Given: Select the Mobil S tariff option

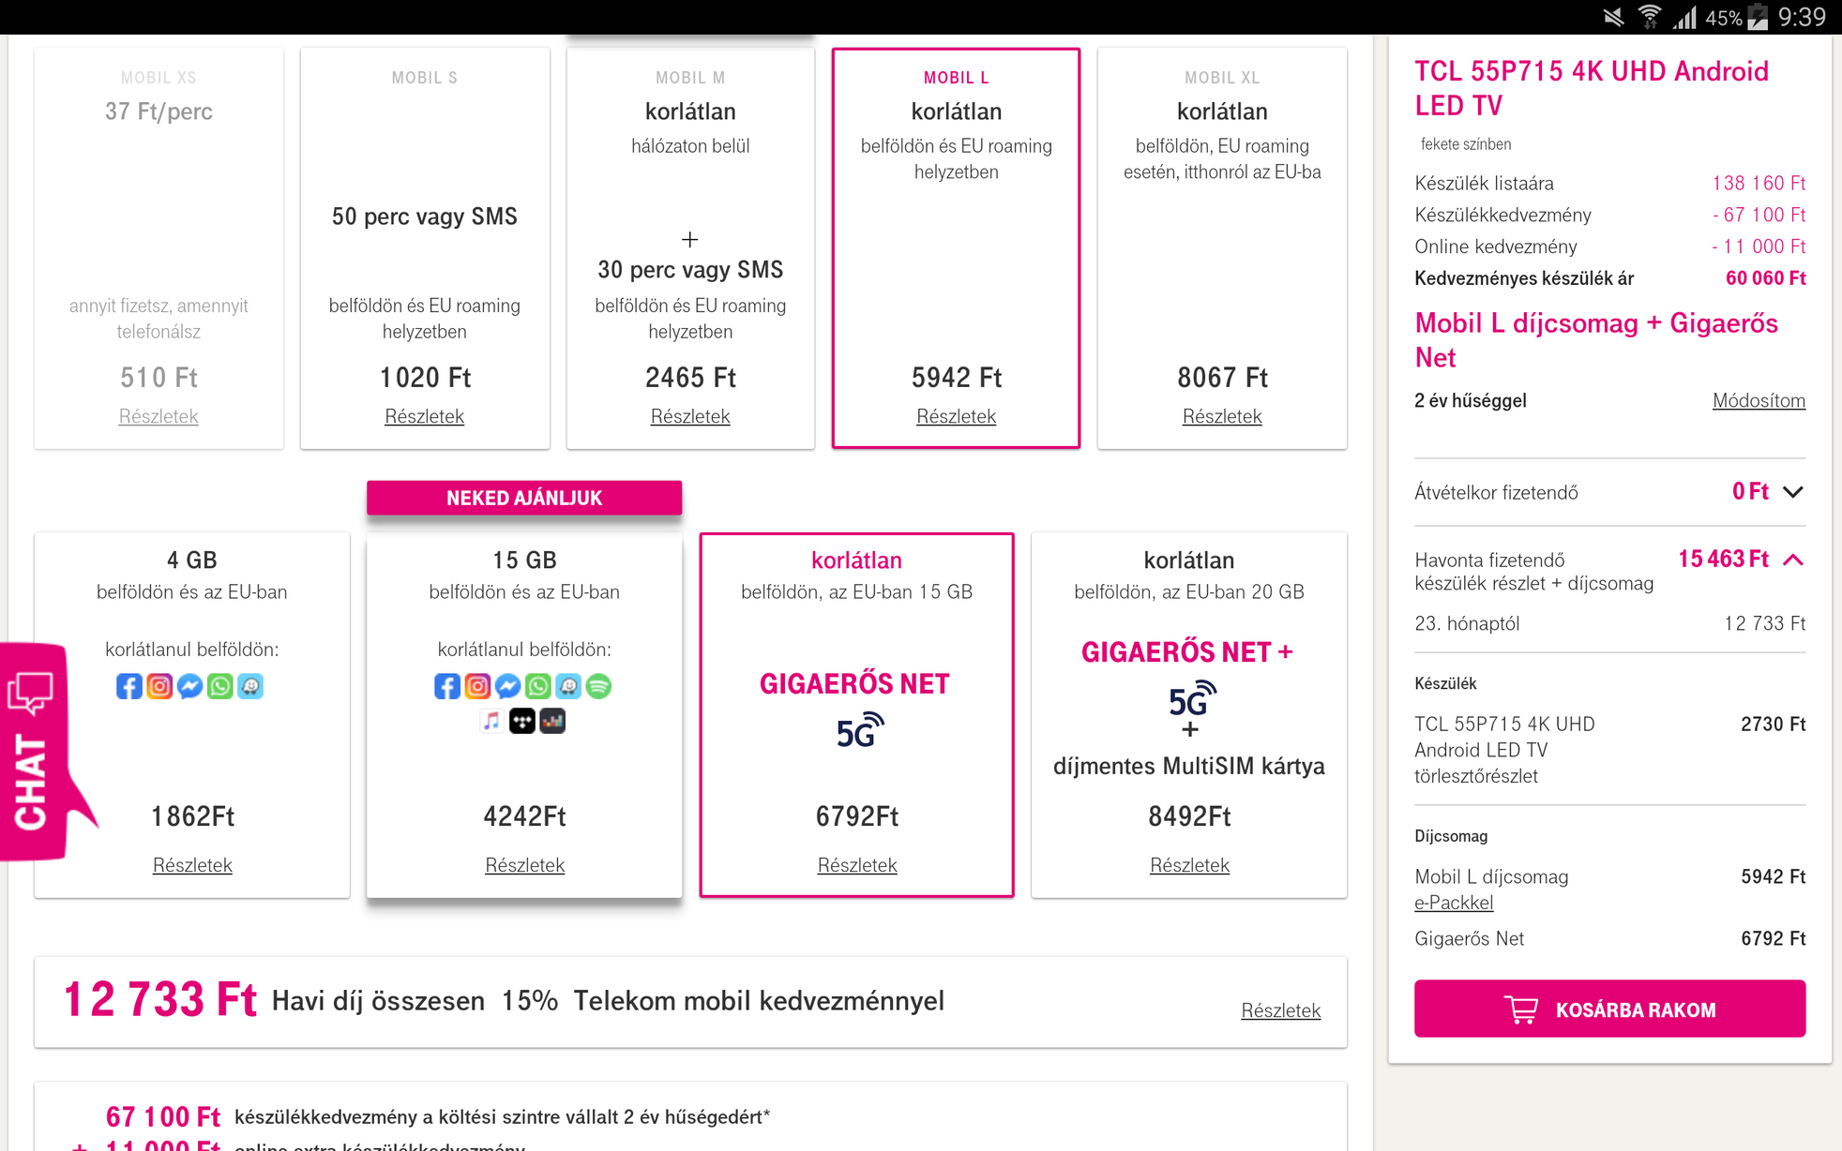Looking at the screenshot, I should (425, 248).
